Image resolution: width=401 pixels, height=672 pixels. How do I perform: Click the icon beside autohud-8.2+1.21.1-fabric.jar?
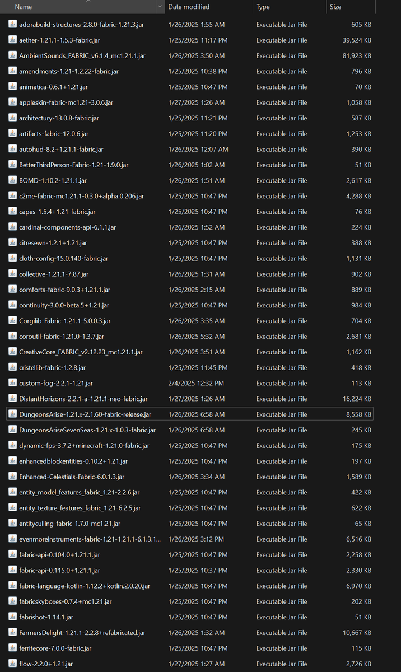coord(13,150)
